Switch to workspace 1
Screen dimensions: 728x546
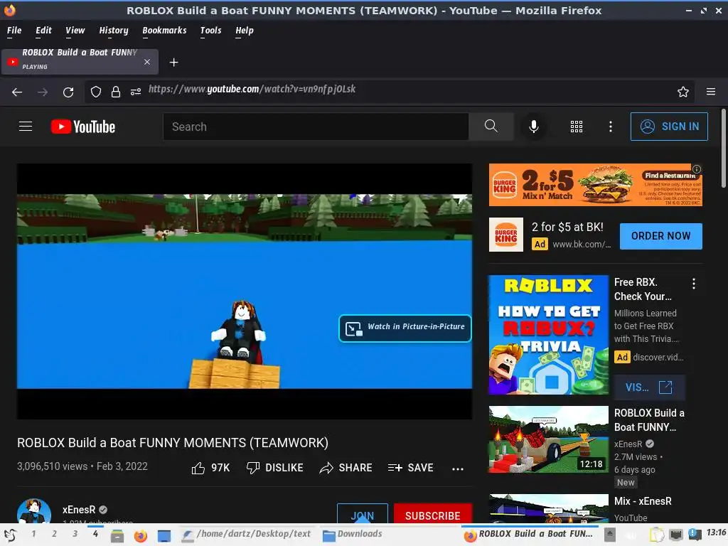(x=33, y=533)
